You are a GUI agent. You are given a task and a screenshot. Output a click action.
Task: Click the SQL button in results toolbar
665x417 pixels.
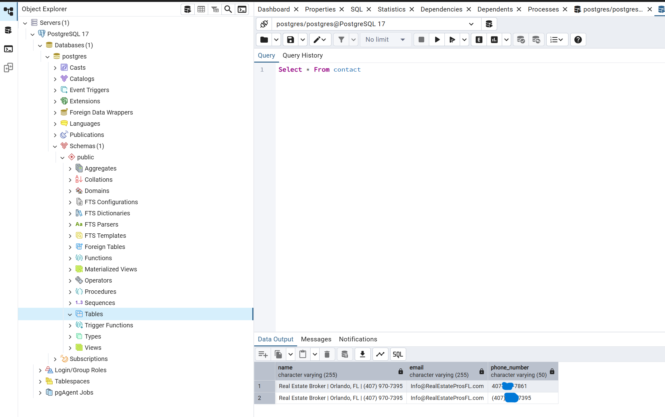click(398, 354)
